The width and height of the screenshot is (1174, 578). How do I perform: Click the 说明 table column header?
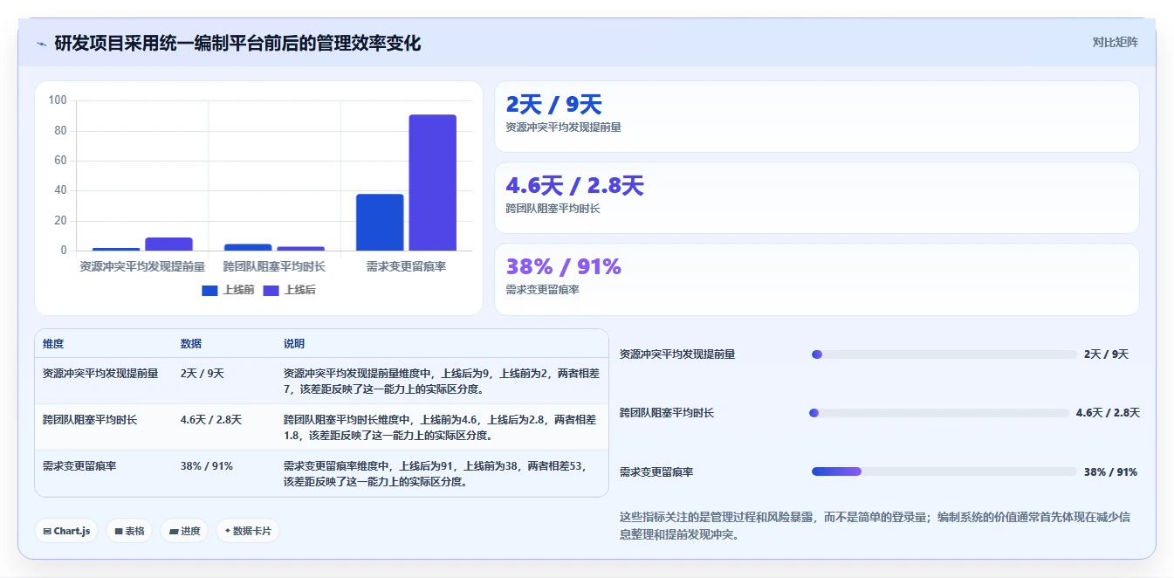[294, 344]
